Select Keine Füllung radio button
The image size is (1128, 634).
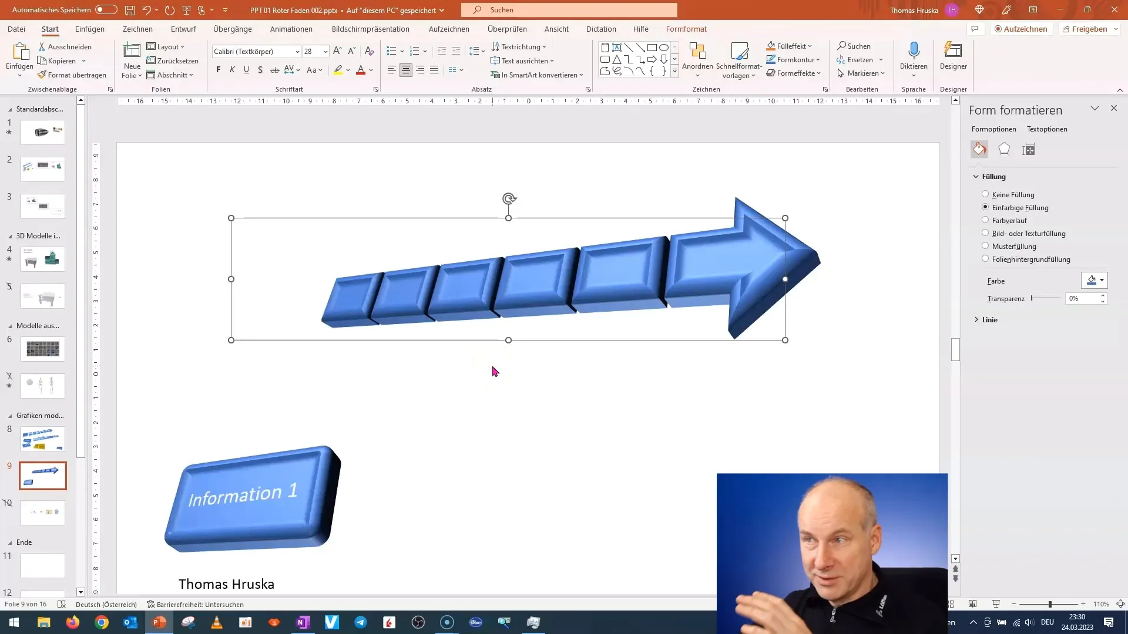[x=985, y=194]
